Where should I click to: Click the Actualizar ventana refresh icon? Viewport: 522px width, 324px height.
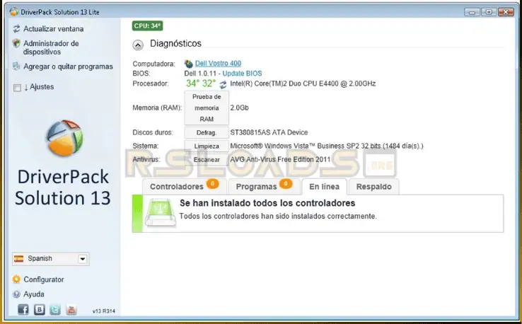point(16,29)
